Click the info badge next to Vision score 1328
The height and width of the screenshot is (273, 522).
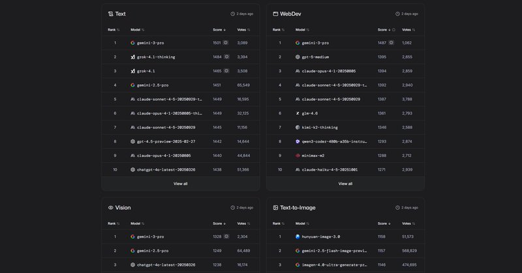[x=226, y=237]
